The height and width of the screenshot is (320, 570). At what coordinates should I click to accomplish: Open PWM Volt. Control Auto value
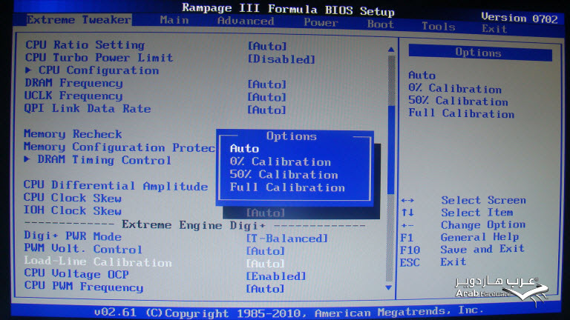pos(266,250)
